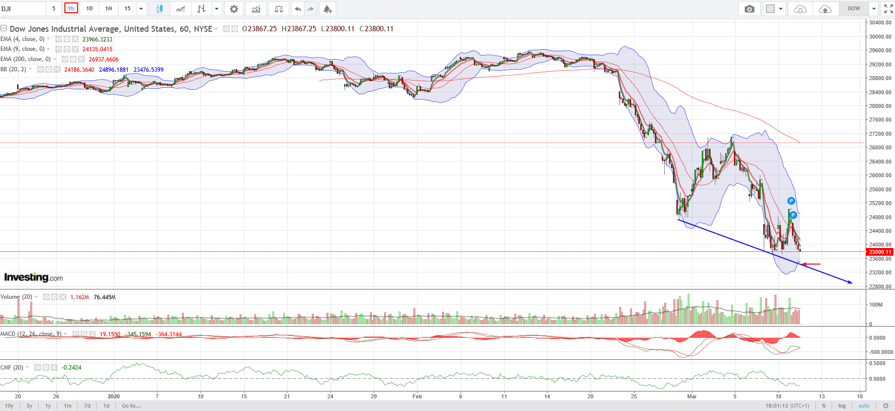Save chart layout to cloud
This screenshot has height=411, width=895.
[825, 9]
